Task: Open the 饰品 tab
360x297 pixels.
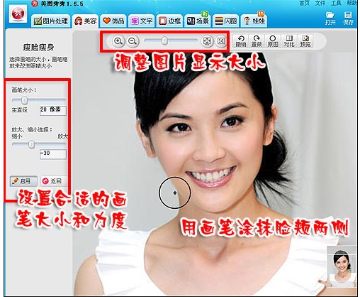Action: (113, 21)
